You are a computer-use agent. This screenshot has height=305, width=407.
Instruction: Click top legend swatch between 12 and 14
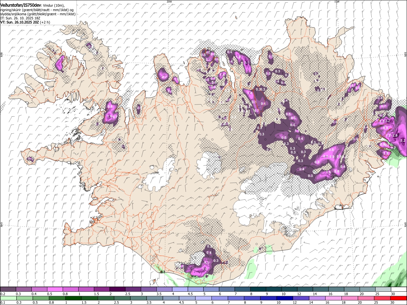point(305,289)
